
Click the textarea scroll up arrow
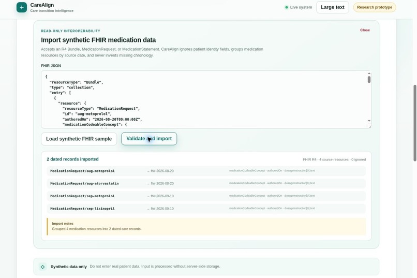(369, 74)
